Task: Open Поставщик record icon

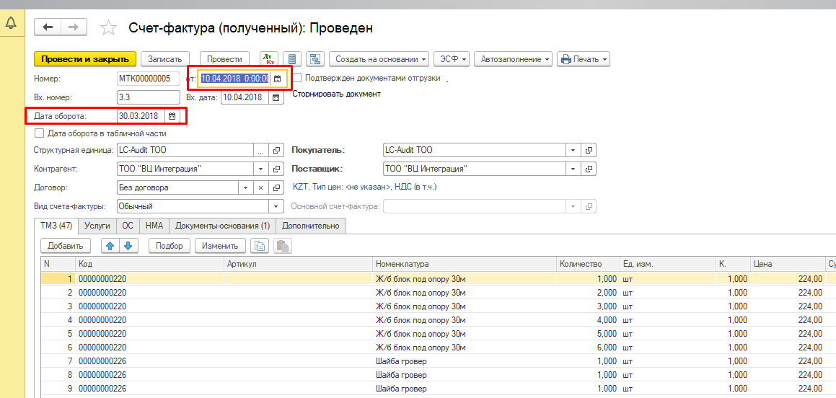Action: pyautogui.click(x=589, y=169)
